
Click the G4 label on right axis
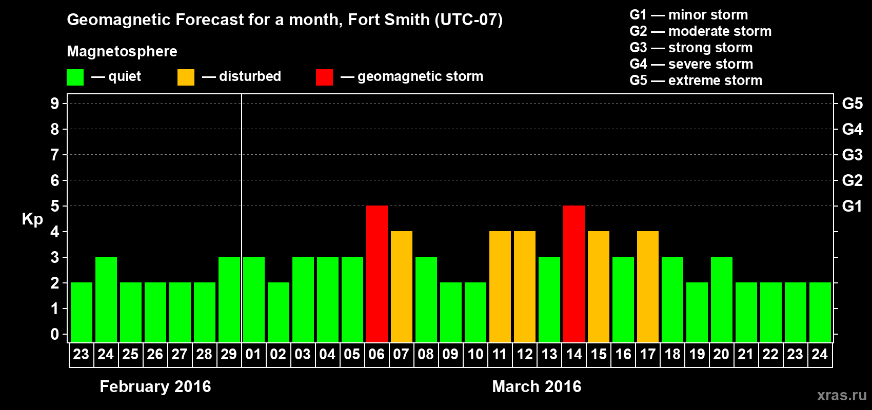(x=853, y=129)
